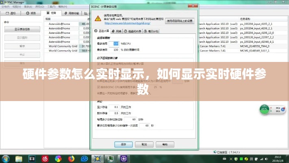Click 显示活动任务 button in command panel
Viewport: 289px width, 163px height.
tap(22, 29)
